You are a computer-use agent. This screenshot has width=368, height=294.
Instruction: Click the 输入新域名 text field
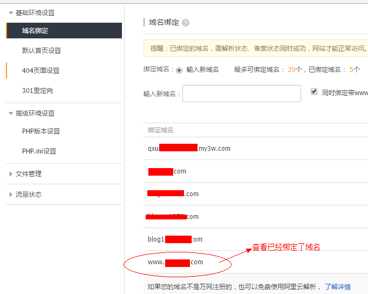(x=241, y=93)
